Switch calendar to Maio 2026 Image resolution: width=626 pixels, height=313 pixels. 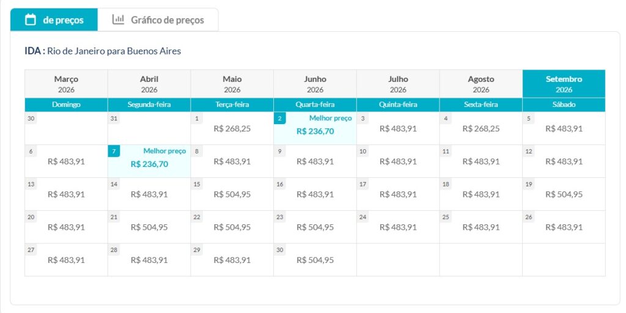click(232, 84)
